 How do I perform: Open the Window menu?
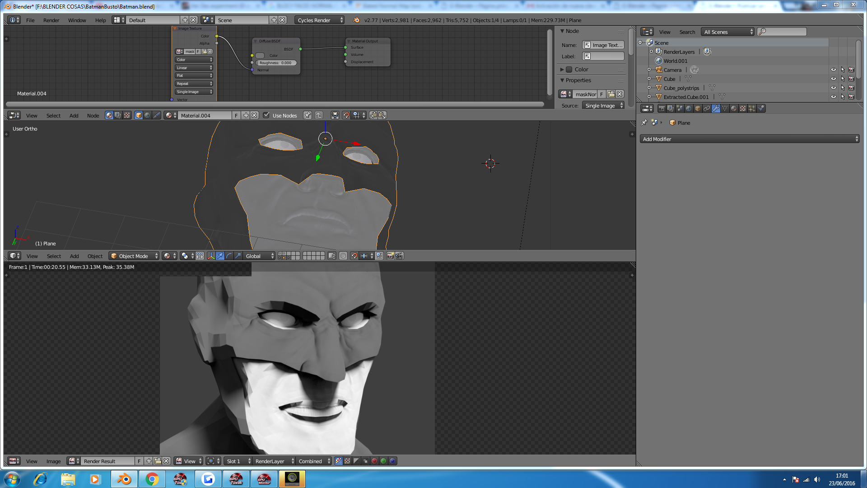(x=77, y=20)
